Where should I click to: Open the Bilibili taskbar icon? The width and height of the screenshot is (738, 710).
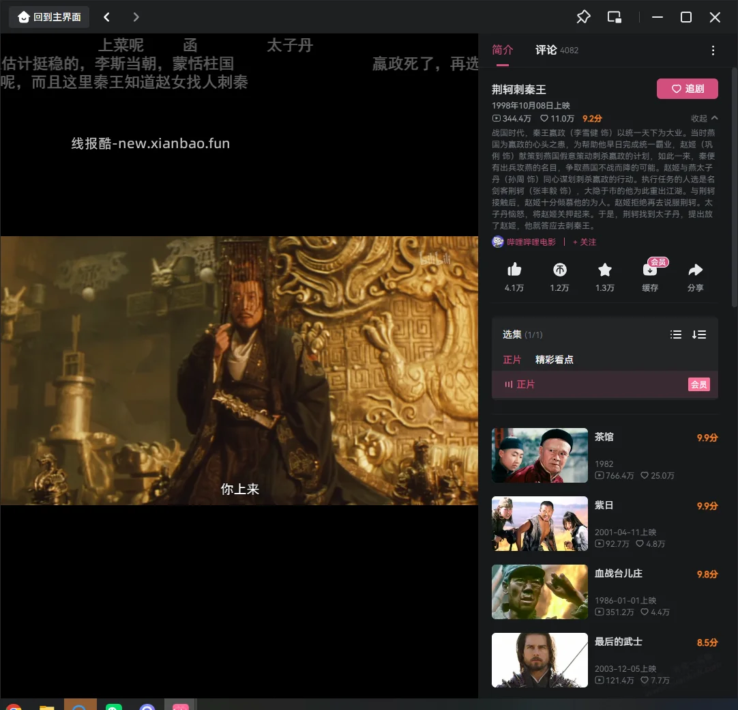[180, 706]
